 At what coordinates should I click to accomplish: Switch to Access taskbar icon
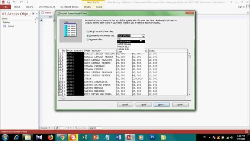(x=130, y=137)
